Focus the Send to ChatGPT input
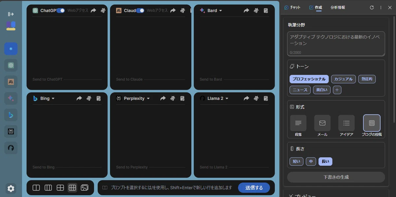The height and width of the screenshot is (197, 396). (x=67, y=79)
